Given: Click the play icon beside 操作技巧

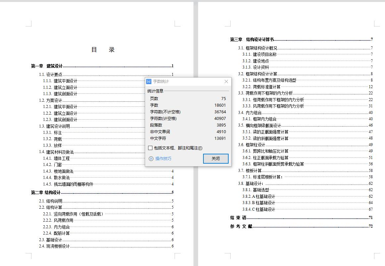Looking at the screenshot, I should [x=151, y=159].
